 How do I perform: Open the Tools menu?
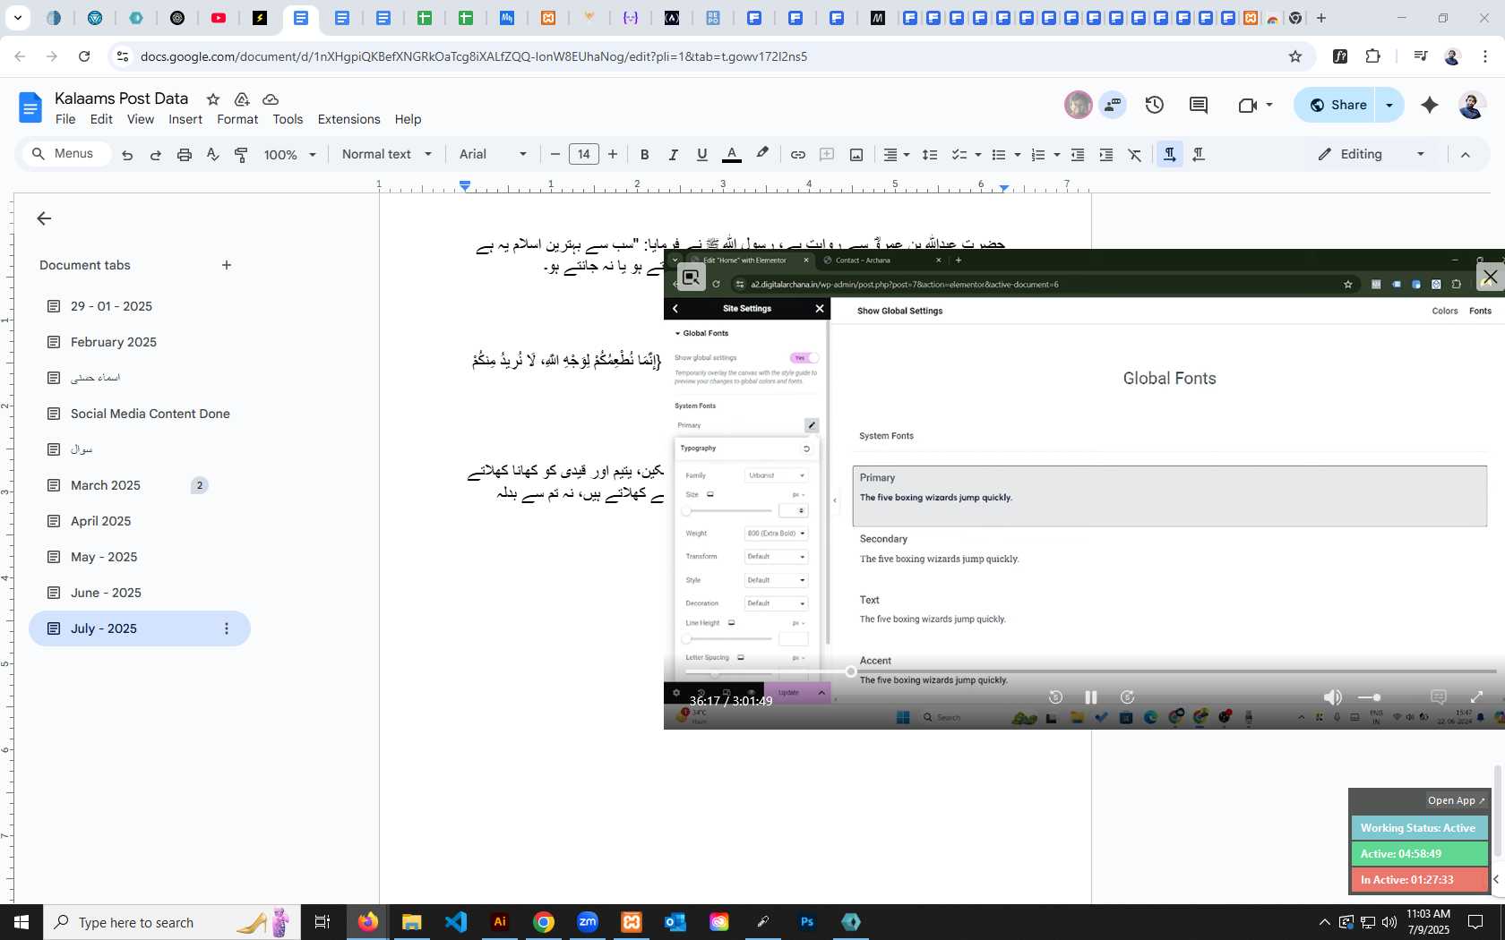[288, 119]
